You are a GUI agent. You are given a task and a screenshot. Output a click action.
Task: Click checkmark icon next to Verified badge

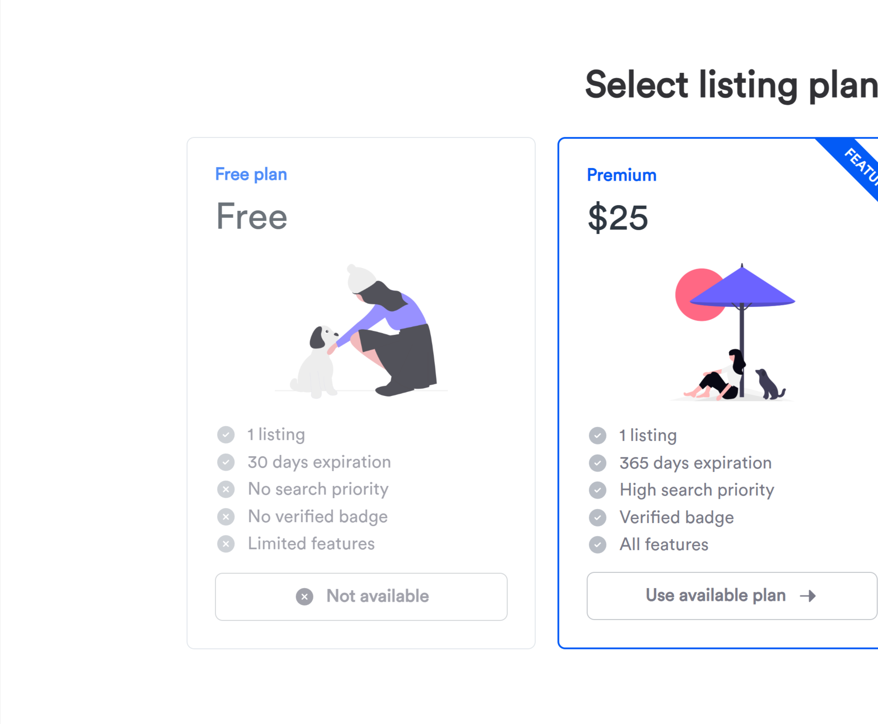pyautogui.click(x=598, y=517)
